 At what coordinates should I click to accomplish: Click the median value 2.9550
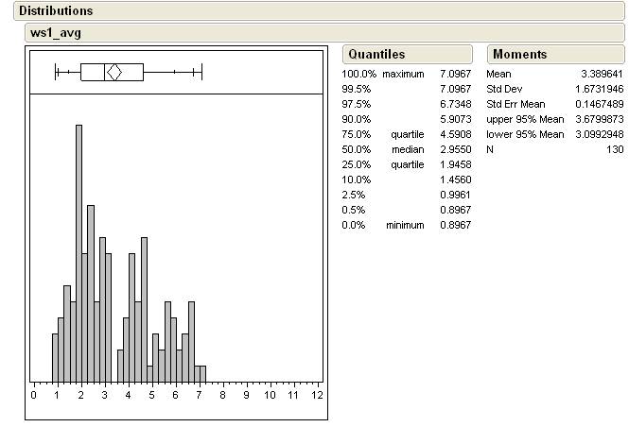(455, 149)
